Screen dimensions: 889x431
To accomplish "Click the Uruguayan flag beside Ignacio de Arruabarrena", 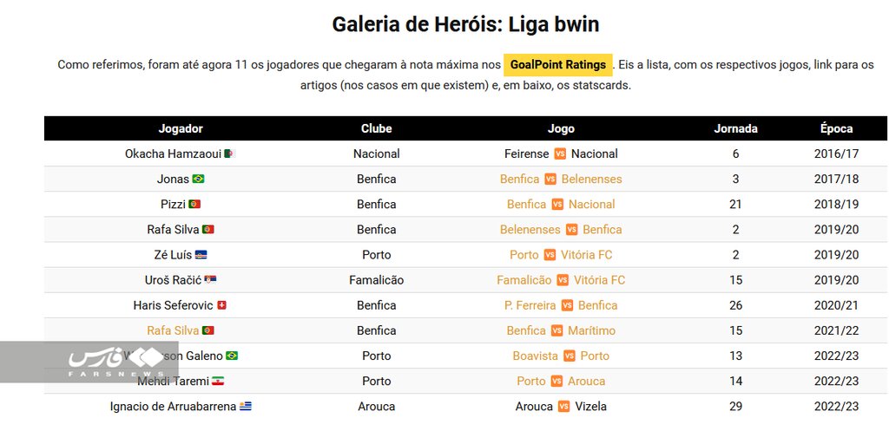I will (246, 406).
